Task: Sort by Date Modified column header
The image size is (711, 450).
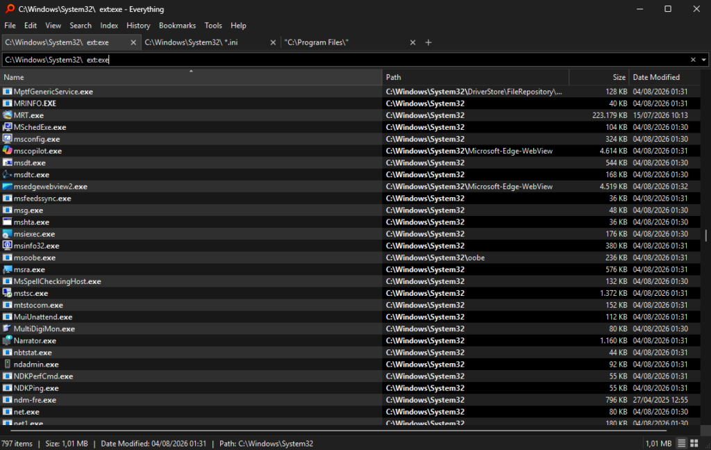Action: (664, 77)
